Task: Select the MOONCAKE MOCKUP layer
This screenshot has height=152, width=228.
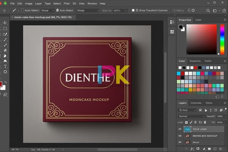Action: 205,136
